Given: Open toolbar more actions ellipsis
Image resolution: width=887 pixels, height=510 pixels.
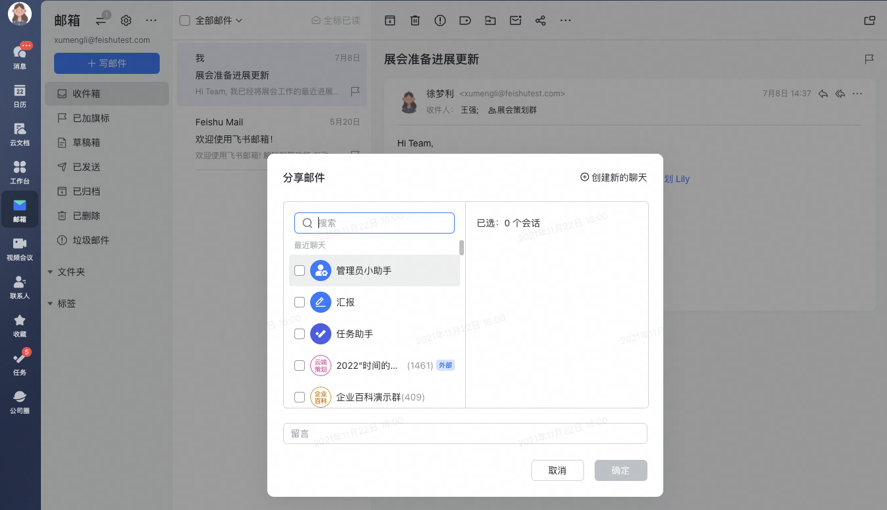Looking at the screenshot, I should [x=566, y=20].
